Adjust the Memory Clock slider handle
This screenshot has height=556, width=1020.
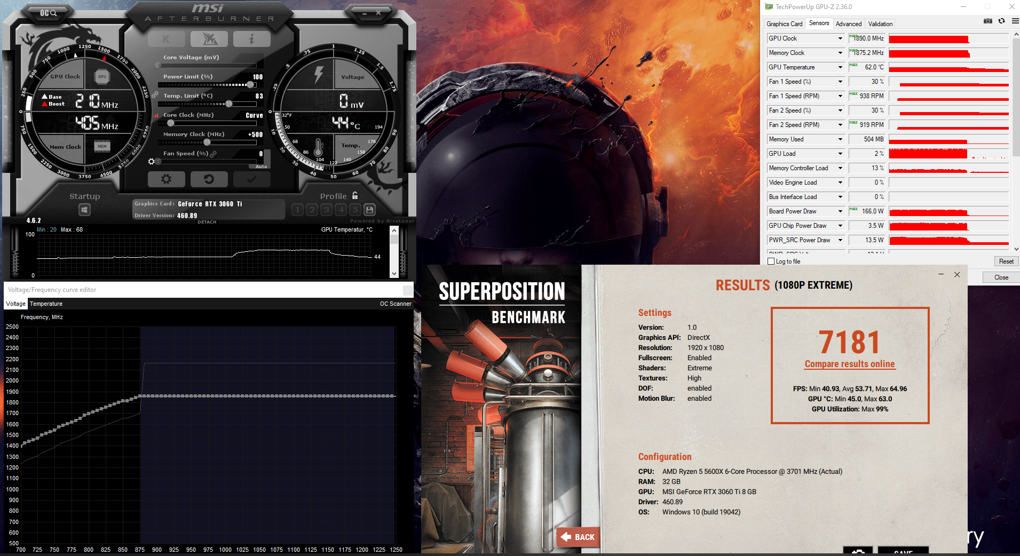click(207, 142)
